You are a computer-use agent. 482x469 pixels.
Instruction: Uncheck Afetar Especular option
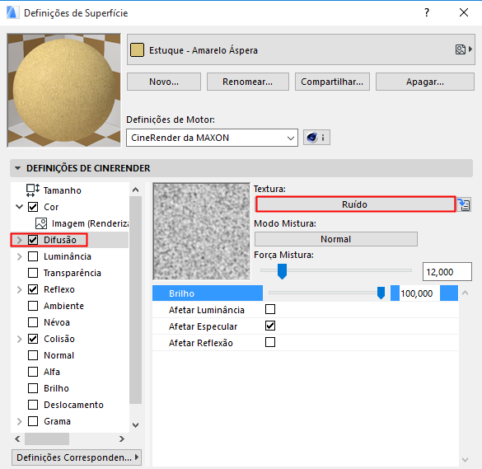tap(270, 326)
